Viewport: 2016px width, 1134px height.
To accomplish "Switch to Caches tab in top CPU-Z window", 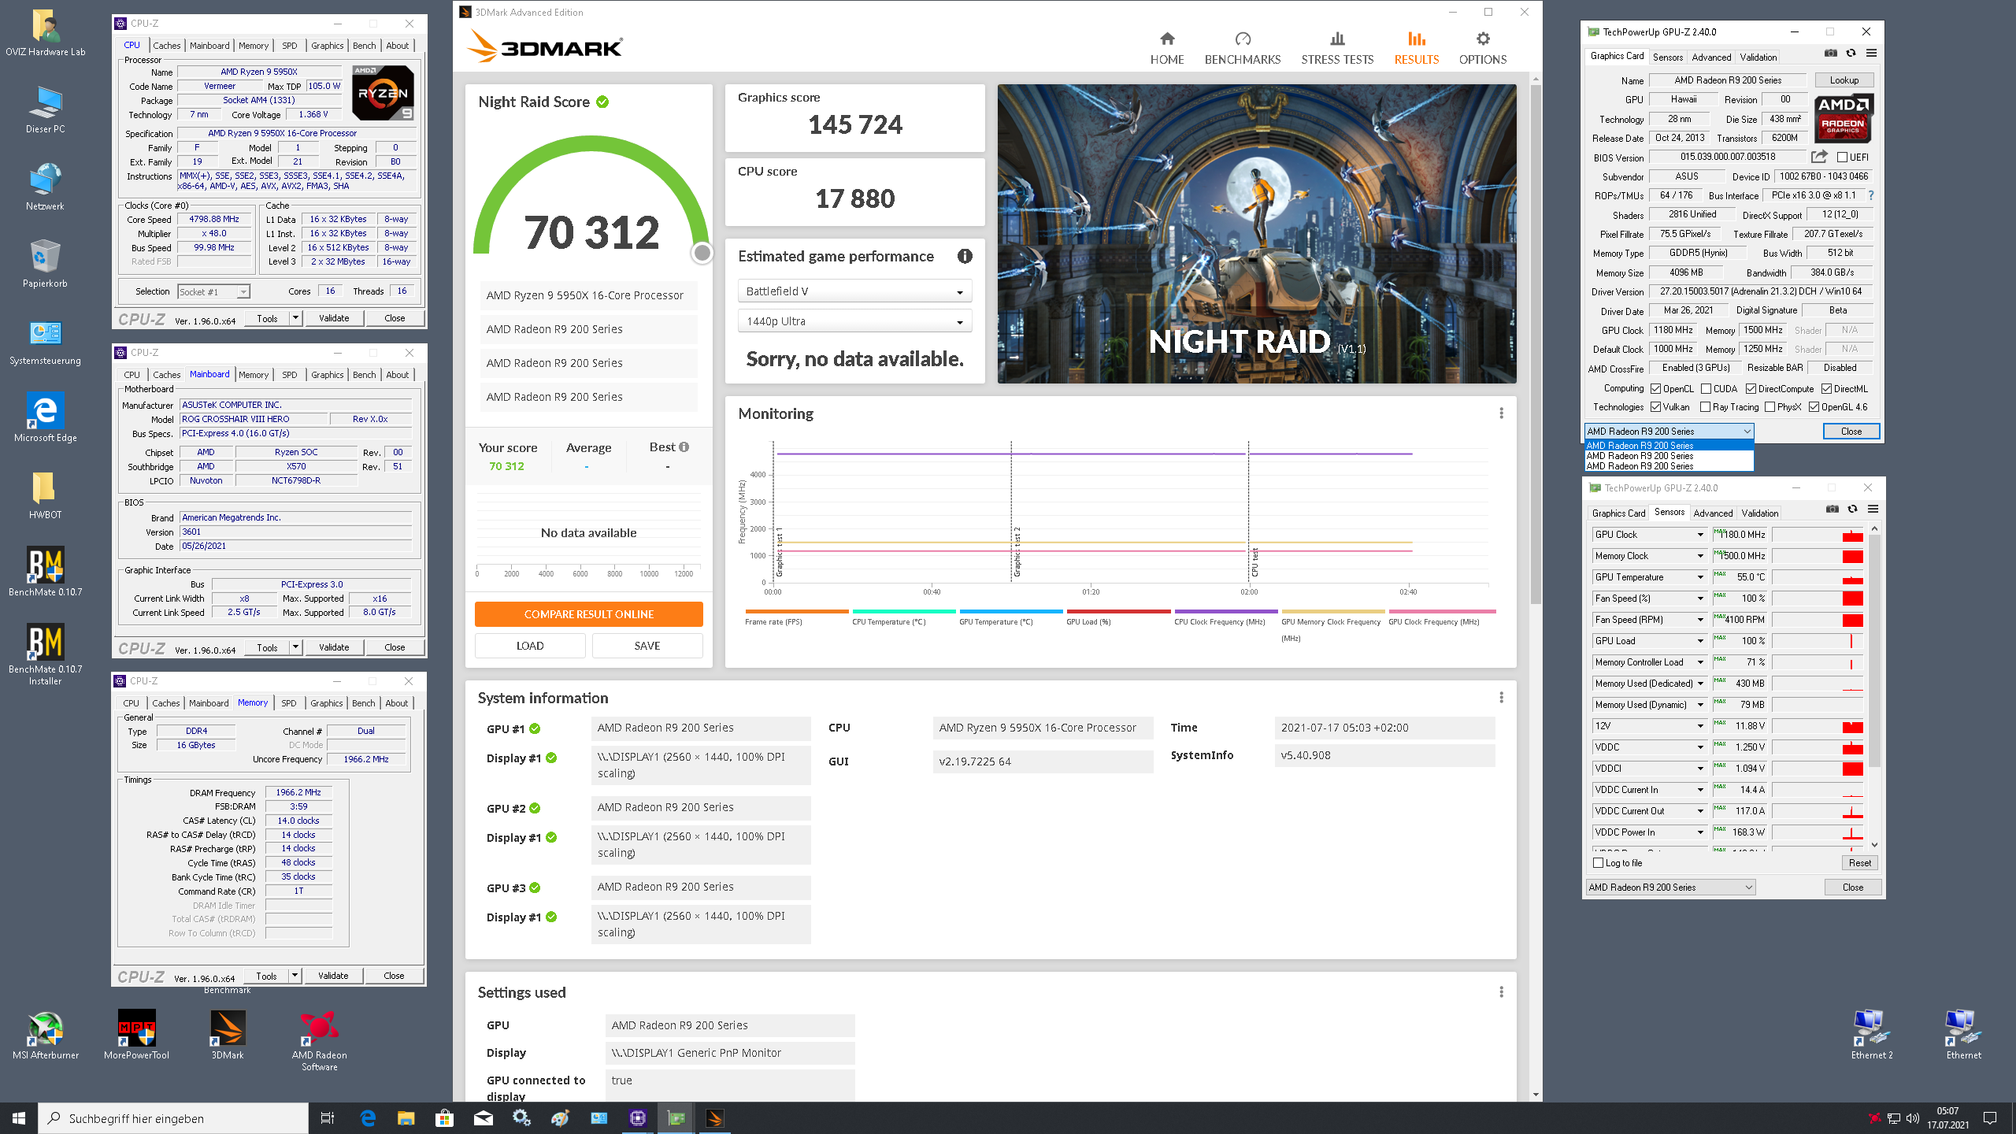I will pos(166,46).
